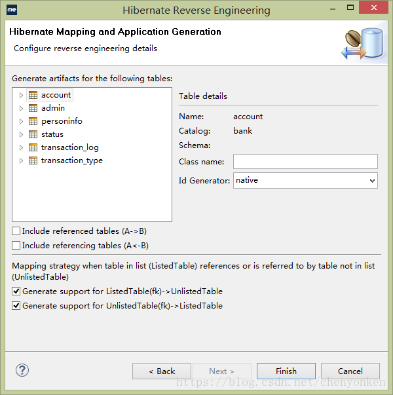Expand the status table node
Viewport: 393px width, 395px height.
(x=21, y=134)
